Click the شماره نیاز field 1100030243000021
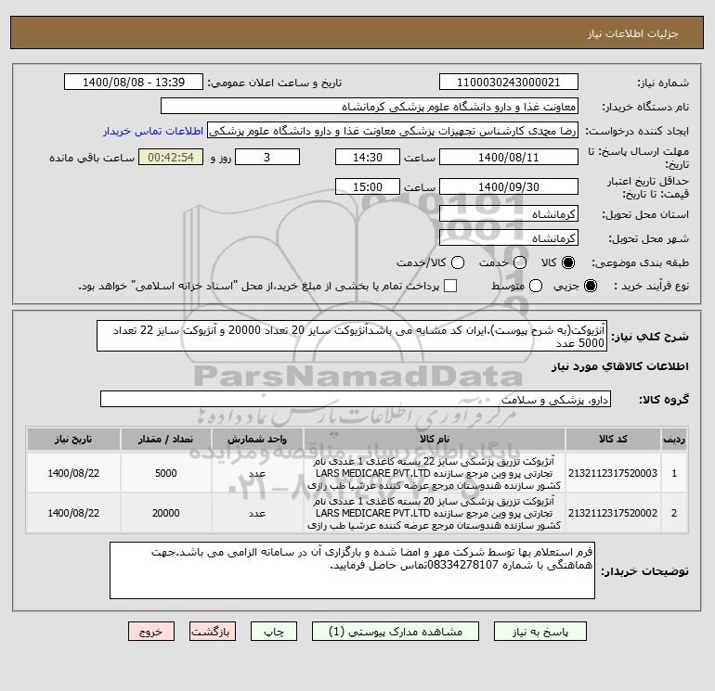The width and height of the screenshot is (715, 691). [x=509, y=83]
